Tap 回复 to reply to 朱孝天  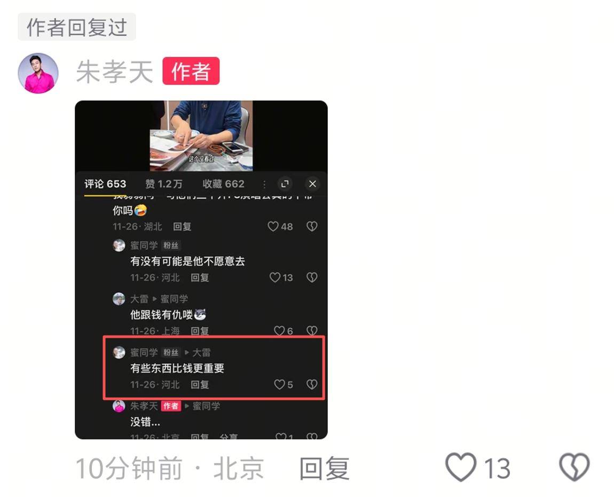tap(324, 468)
